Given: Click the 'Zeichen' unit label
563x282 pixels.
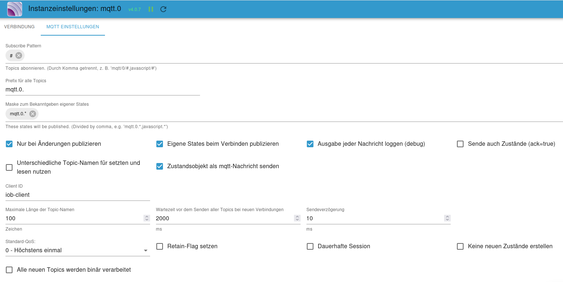Looking at the screenshot, I should tap(14, 229).
